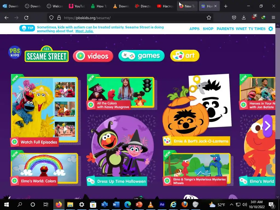This screenshot has height=210, width=280.
Task: Open the videos section
Action: [x=93, y=56]
